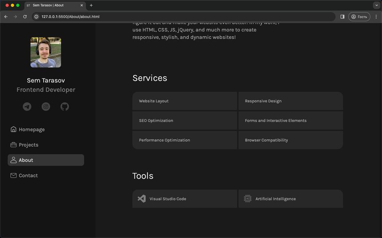
Task: Open the Instagram social icon
Action: click(46, 106)
